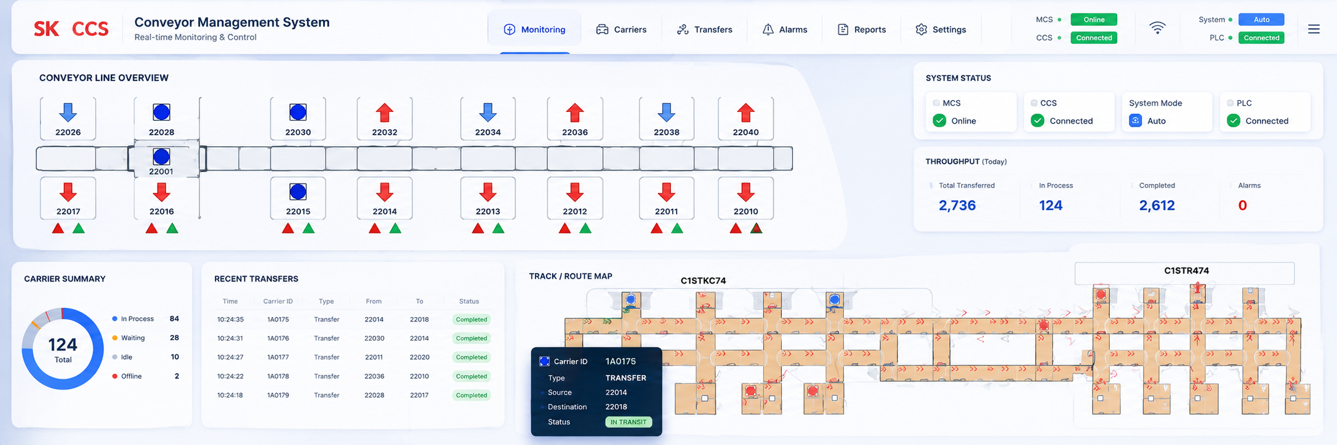Select the carrier at station 22001
Viewport: 1337px width, 445px height.
(x=161, y=156)
